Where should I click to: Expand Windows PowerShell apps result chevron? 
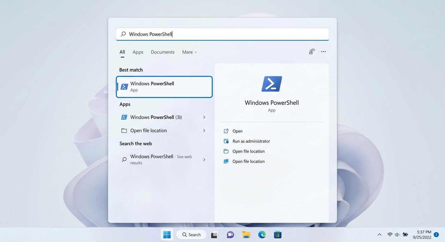pos(204,117)
